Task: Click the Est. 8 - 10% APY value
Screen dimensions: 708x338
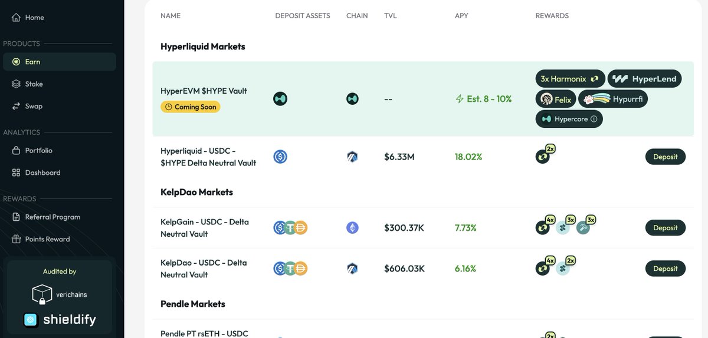Action: [483, 99]
